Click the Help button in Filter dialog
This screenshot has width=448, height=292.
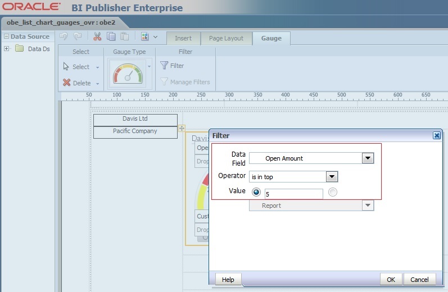228,280
